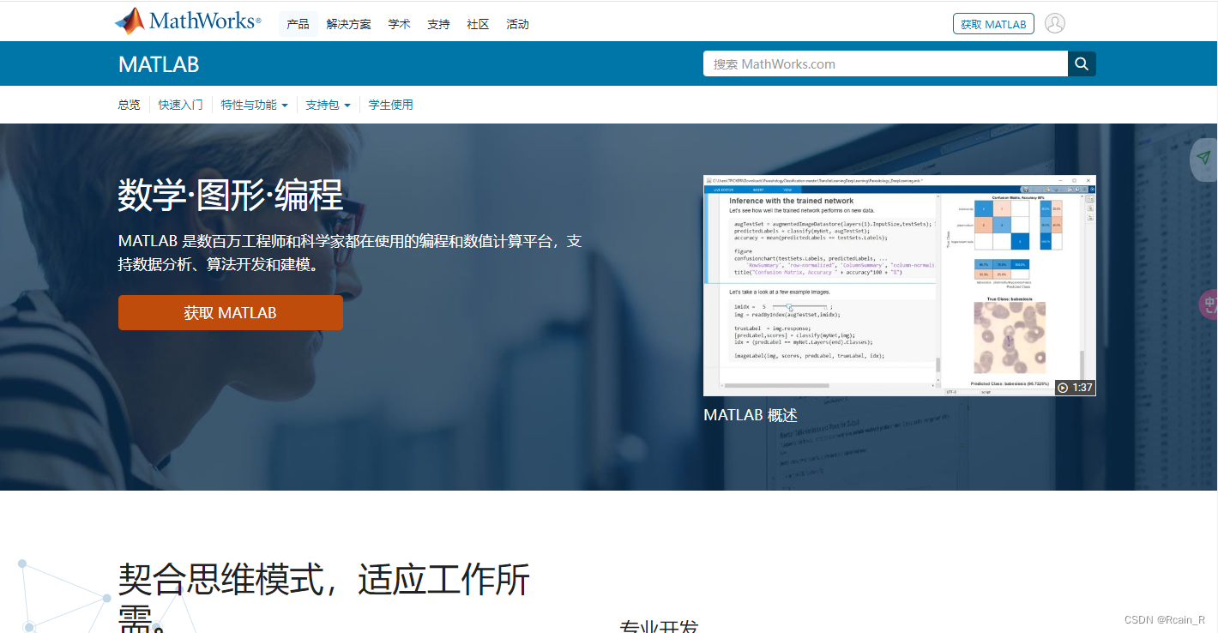Open the 学术 menu
Screen dimensions: 1218x633
pyautogui.click(x=400, y=24)
